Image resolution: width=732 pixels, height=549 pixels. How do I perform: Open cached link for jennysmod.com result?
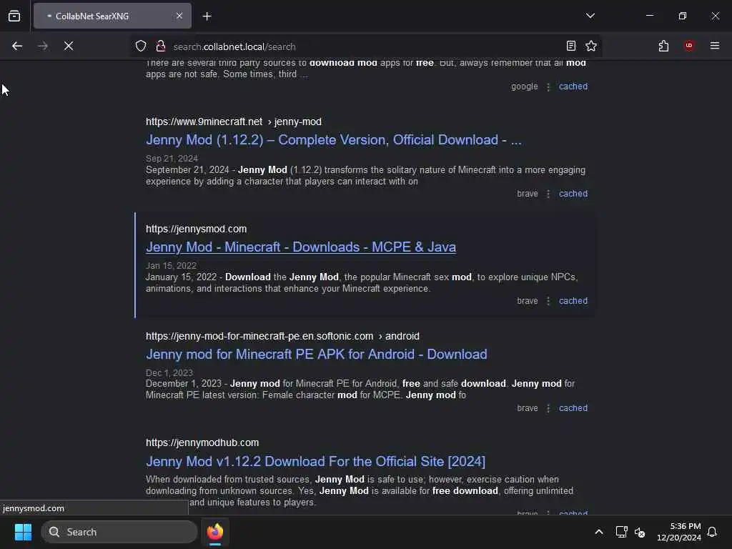[573, 301]
